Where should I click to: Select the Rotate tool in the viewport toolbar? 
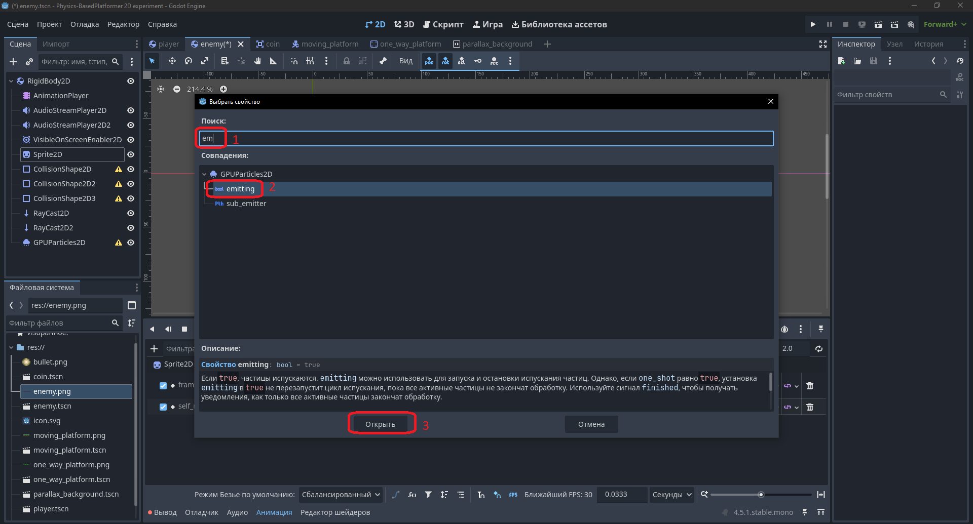tap(189, 61)
